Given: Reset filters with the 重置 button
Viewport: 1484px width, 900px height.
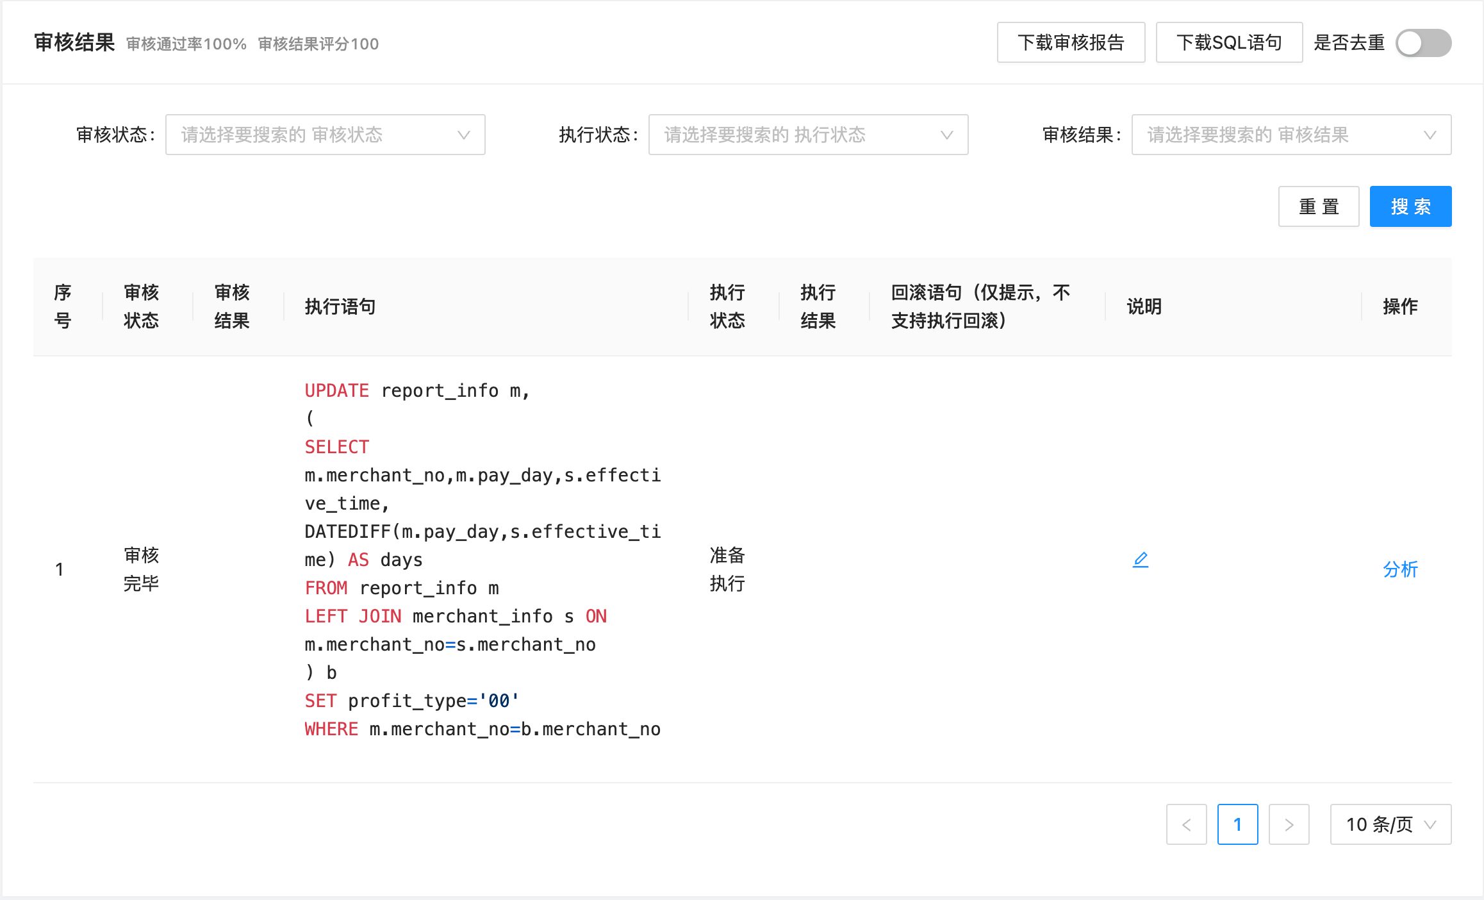Looking at the screenshot, I should tap(1318, 206).
